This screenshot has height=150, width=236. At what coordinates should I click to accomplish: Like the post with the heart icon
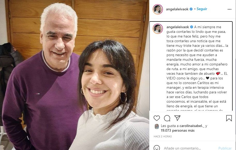click(x=157, y=118)
